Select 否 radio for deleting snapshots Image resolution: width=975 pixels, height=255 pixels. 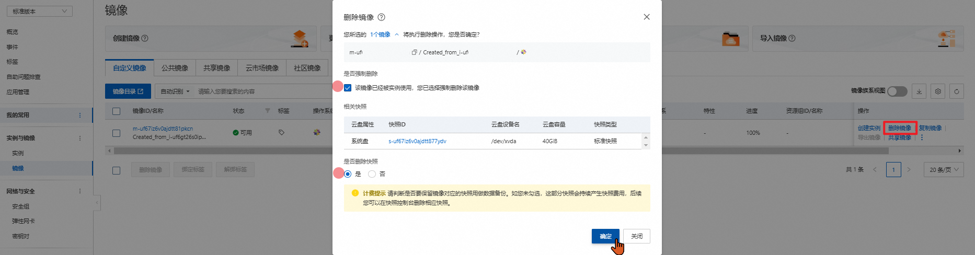click(372, 174)
